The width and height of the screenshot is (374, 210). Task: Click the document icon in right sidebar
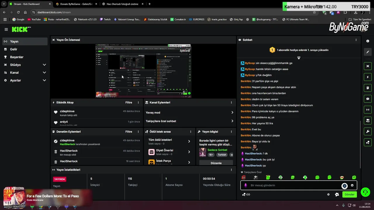pyautogui.click(x=368, y=88)
